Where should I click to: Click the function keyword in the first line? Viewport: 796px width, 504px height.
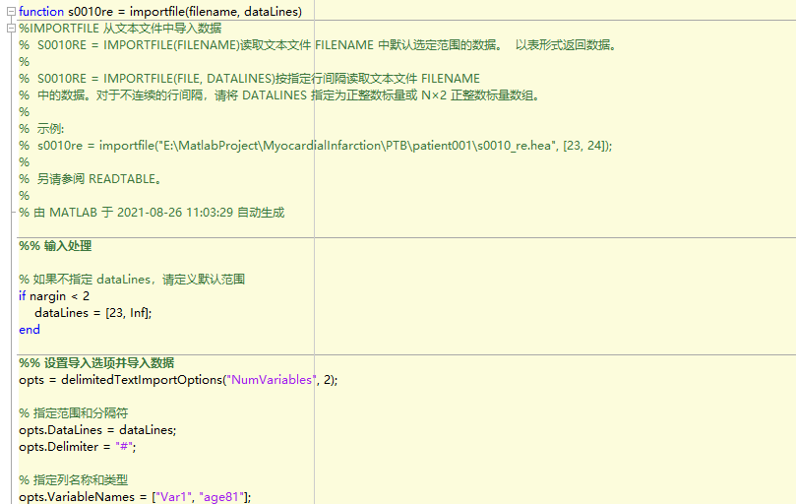41,11
